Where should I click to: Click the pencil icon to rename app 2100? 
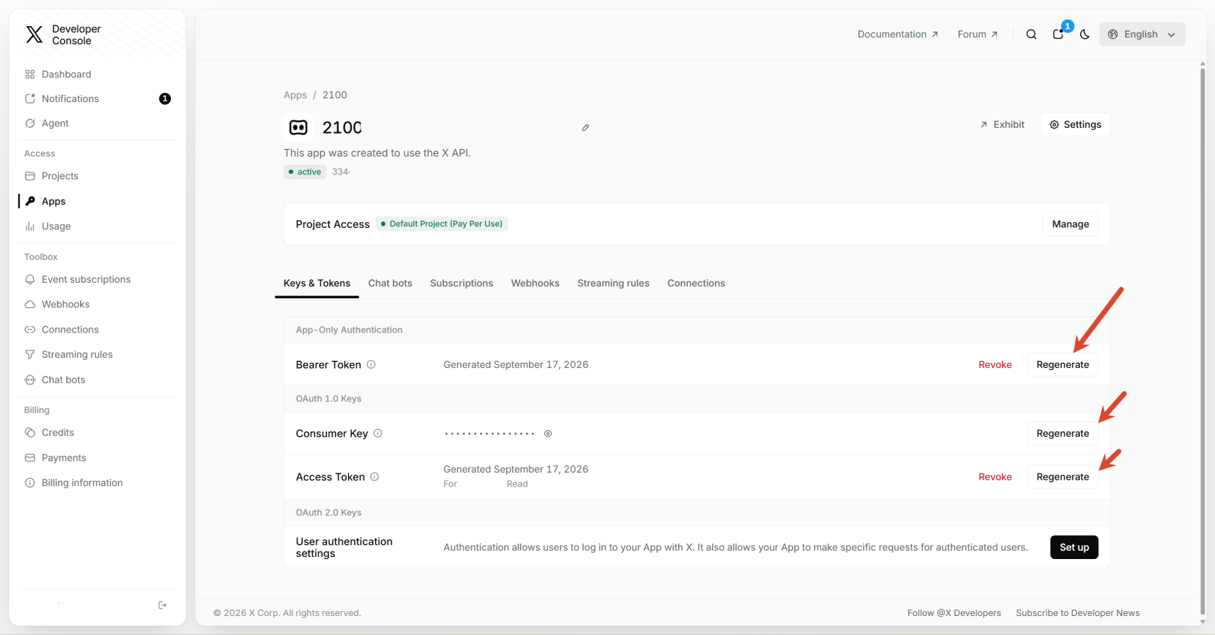[x=585, y=127]
